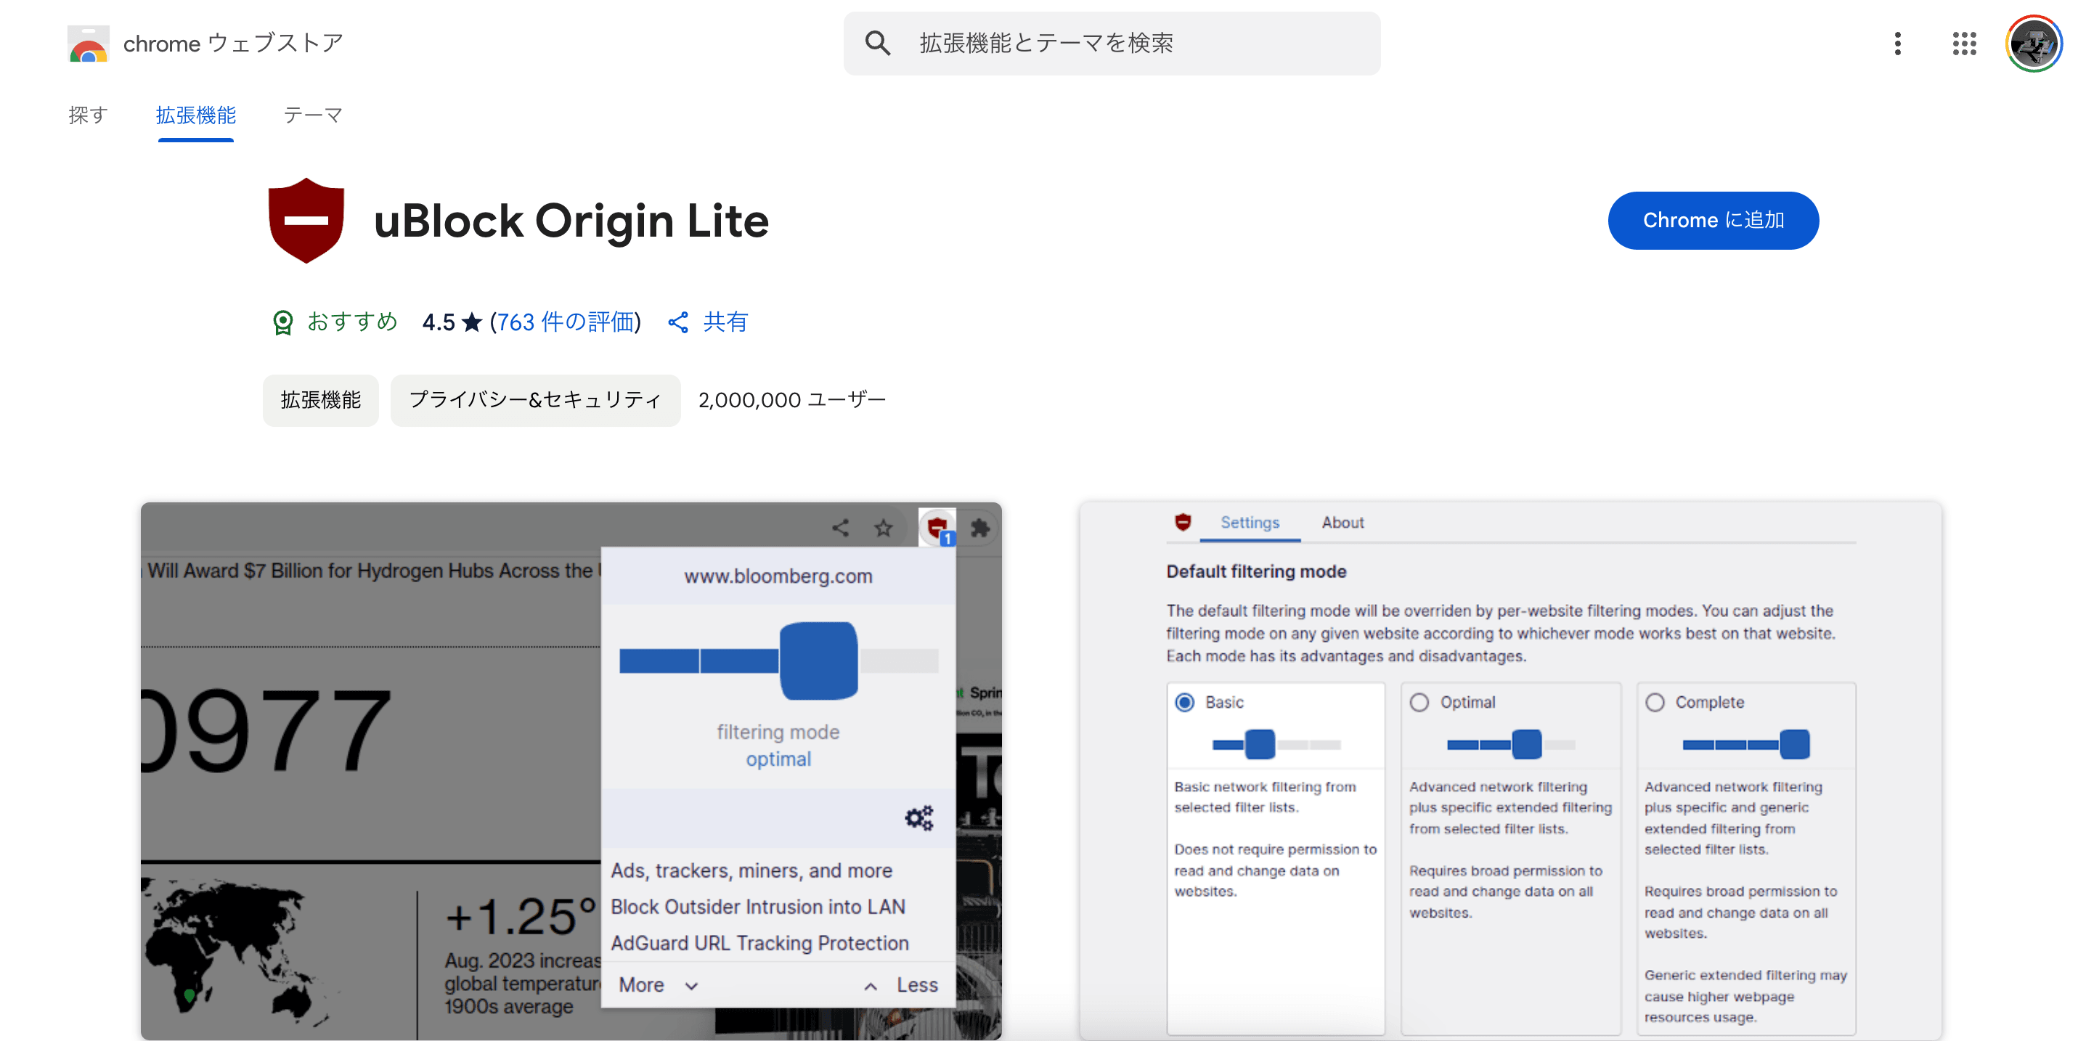This screenshot has height=1041, width=2078.
Task: Select the Optimal filtering mode radio button
Action: (1419, 702)
